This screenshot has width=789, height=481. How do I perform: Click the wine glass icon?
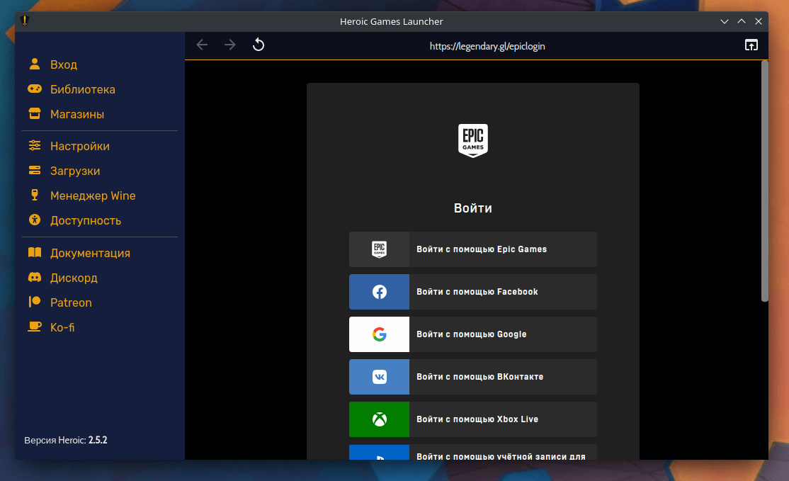(35, 196)
